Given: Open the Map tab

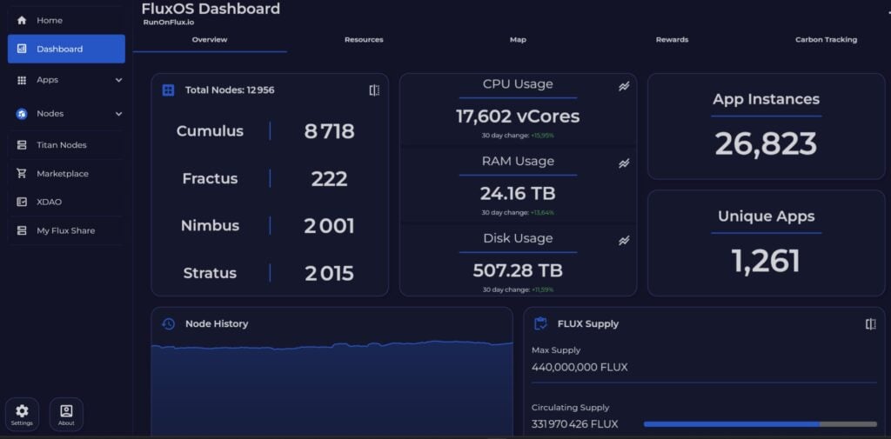Looking at the screenshot, I should tap(518, 40).
